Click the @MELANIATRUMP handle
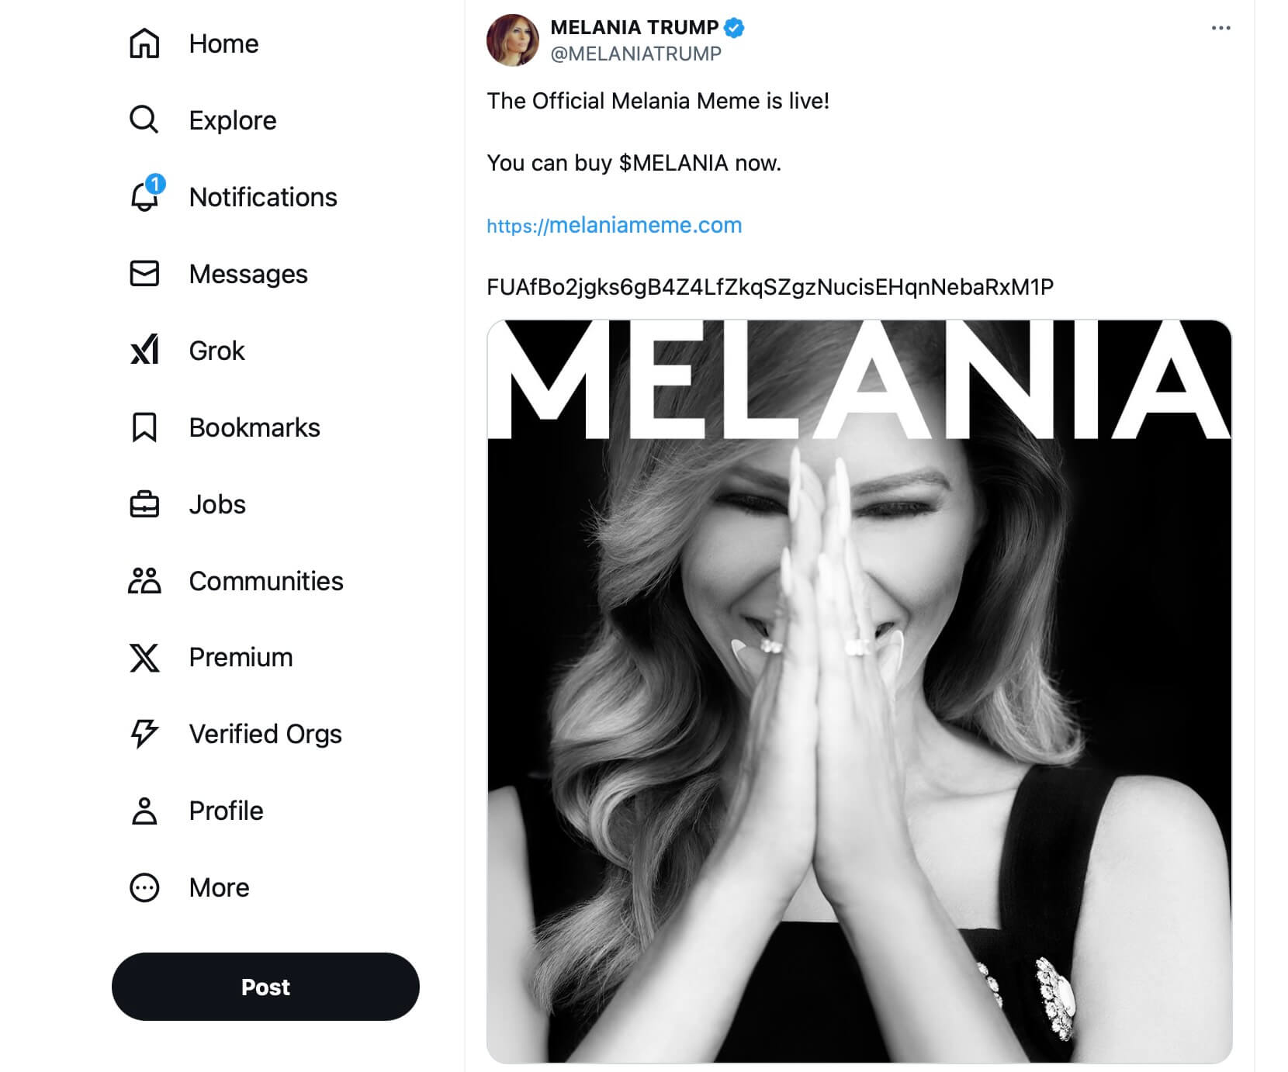1288x1072 pixels. pyautogui.click(x=635, y=54)
